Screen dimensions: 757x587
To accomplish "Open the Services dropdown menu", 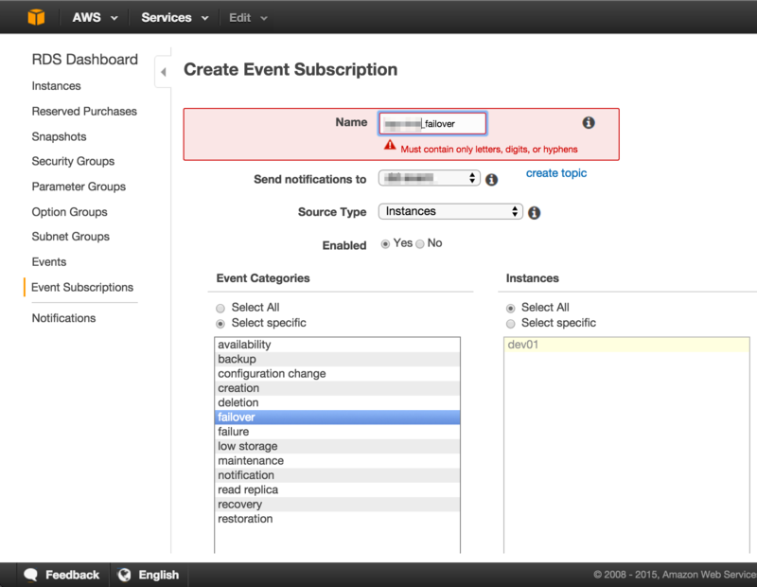I will pos(175,18).
